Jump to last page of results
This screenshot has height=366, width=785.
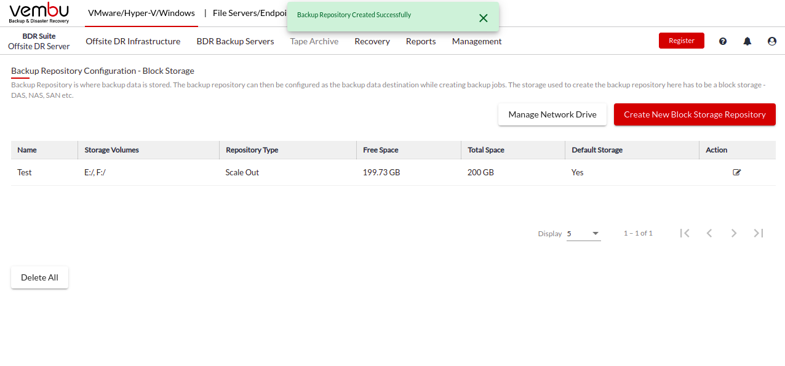point(759,233)
